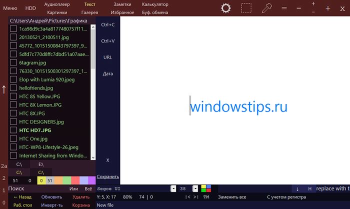Open the Segoe UI font dropdown
350x209 pixels.
pos(173,188)
